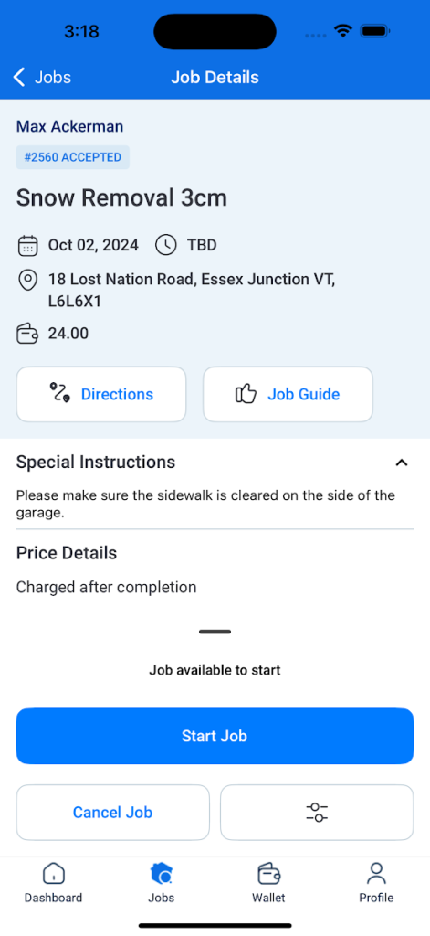The height and width of the screenshot is (936, 430).
Task: Open the Job Guide
Action: coord(288,395)
